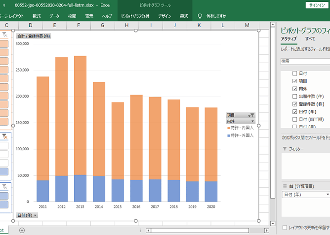Open the データ ribbon tab

click(x=54, y=16)
